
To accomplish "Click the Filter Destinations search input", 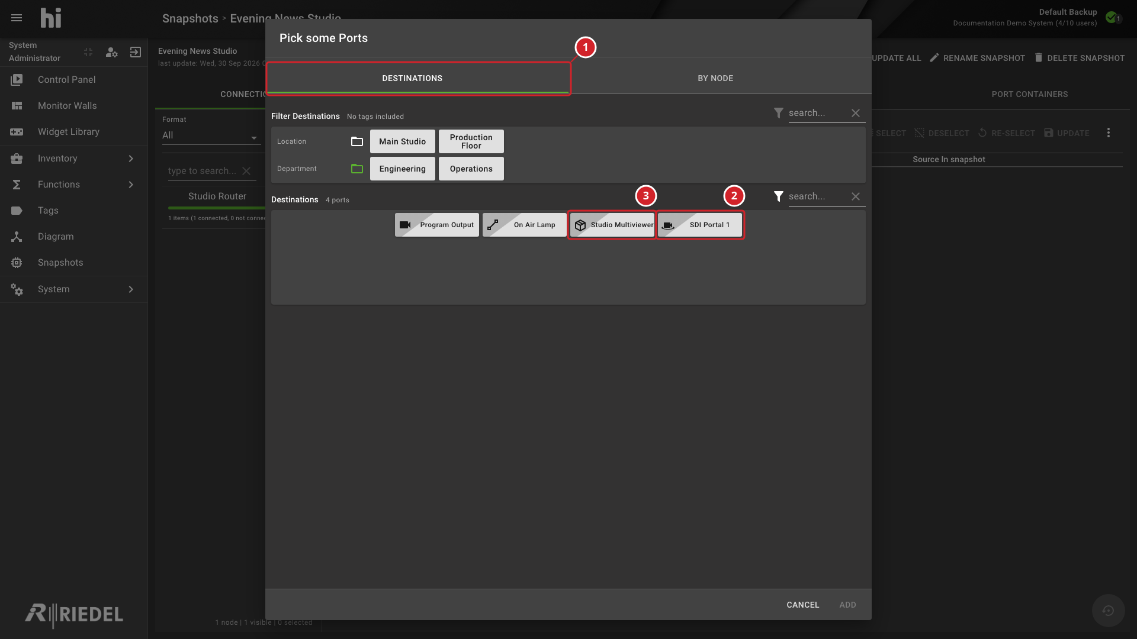I will 818,113.
